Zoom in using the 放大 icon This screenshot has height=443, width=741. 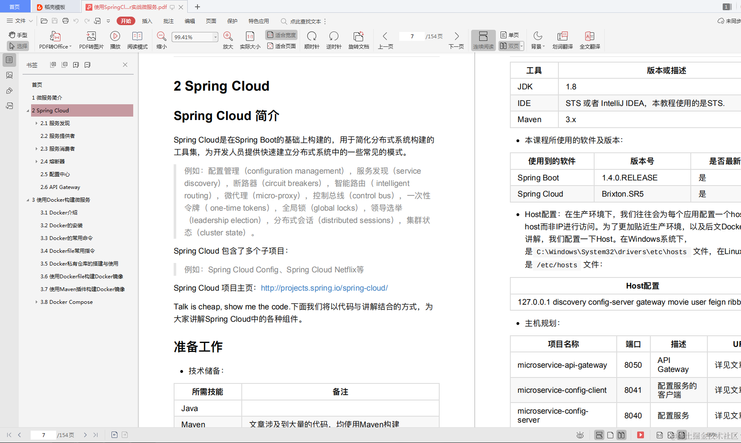(228, 40)
